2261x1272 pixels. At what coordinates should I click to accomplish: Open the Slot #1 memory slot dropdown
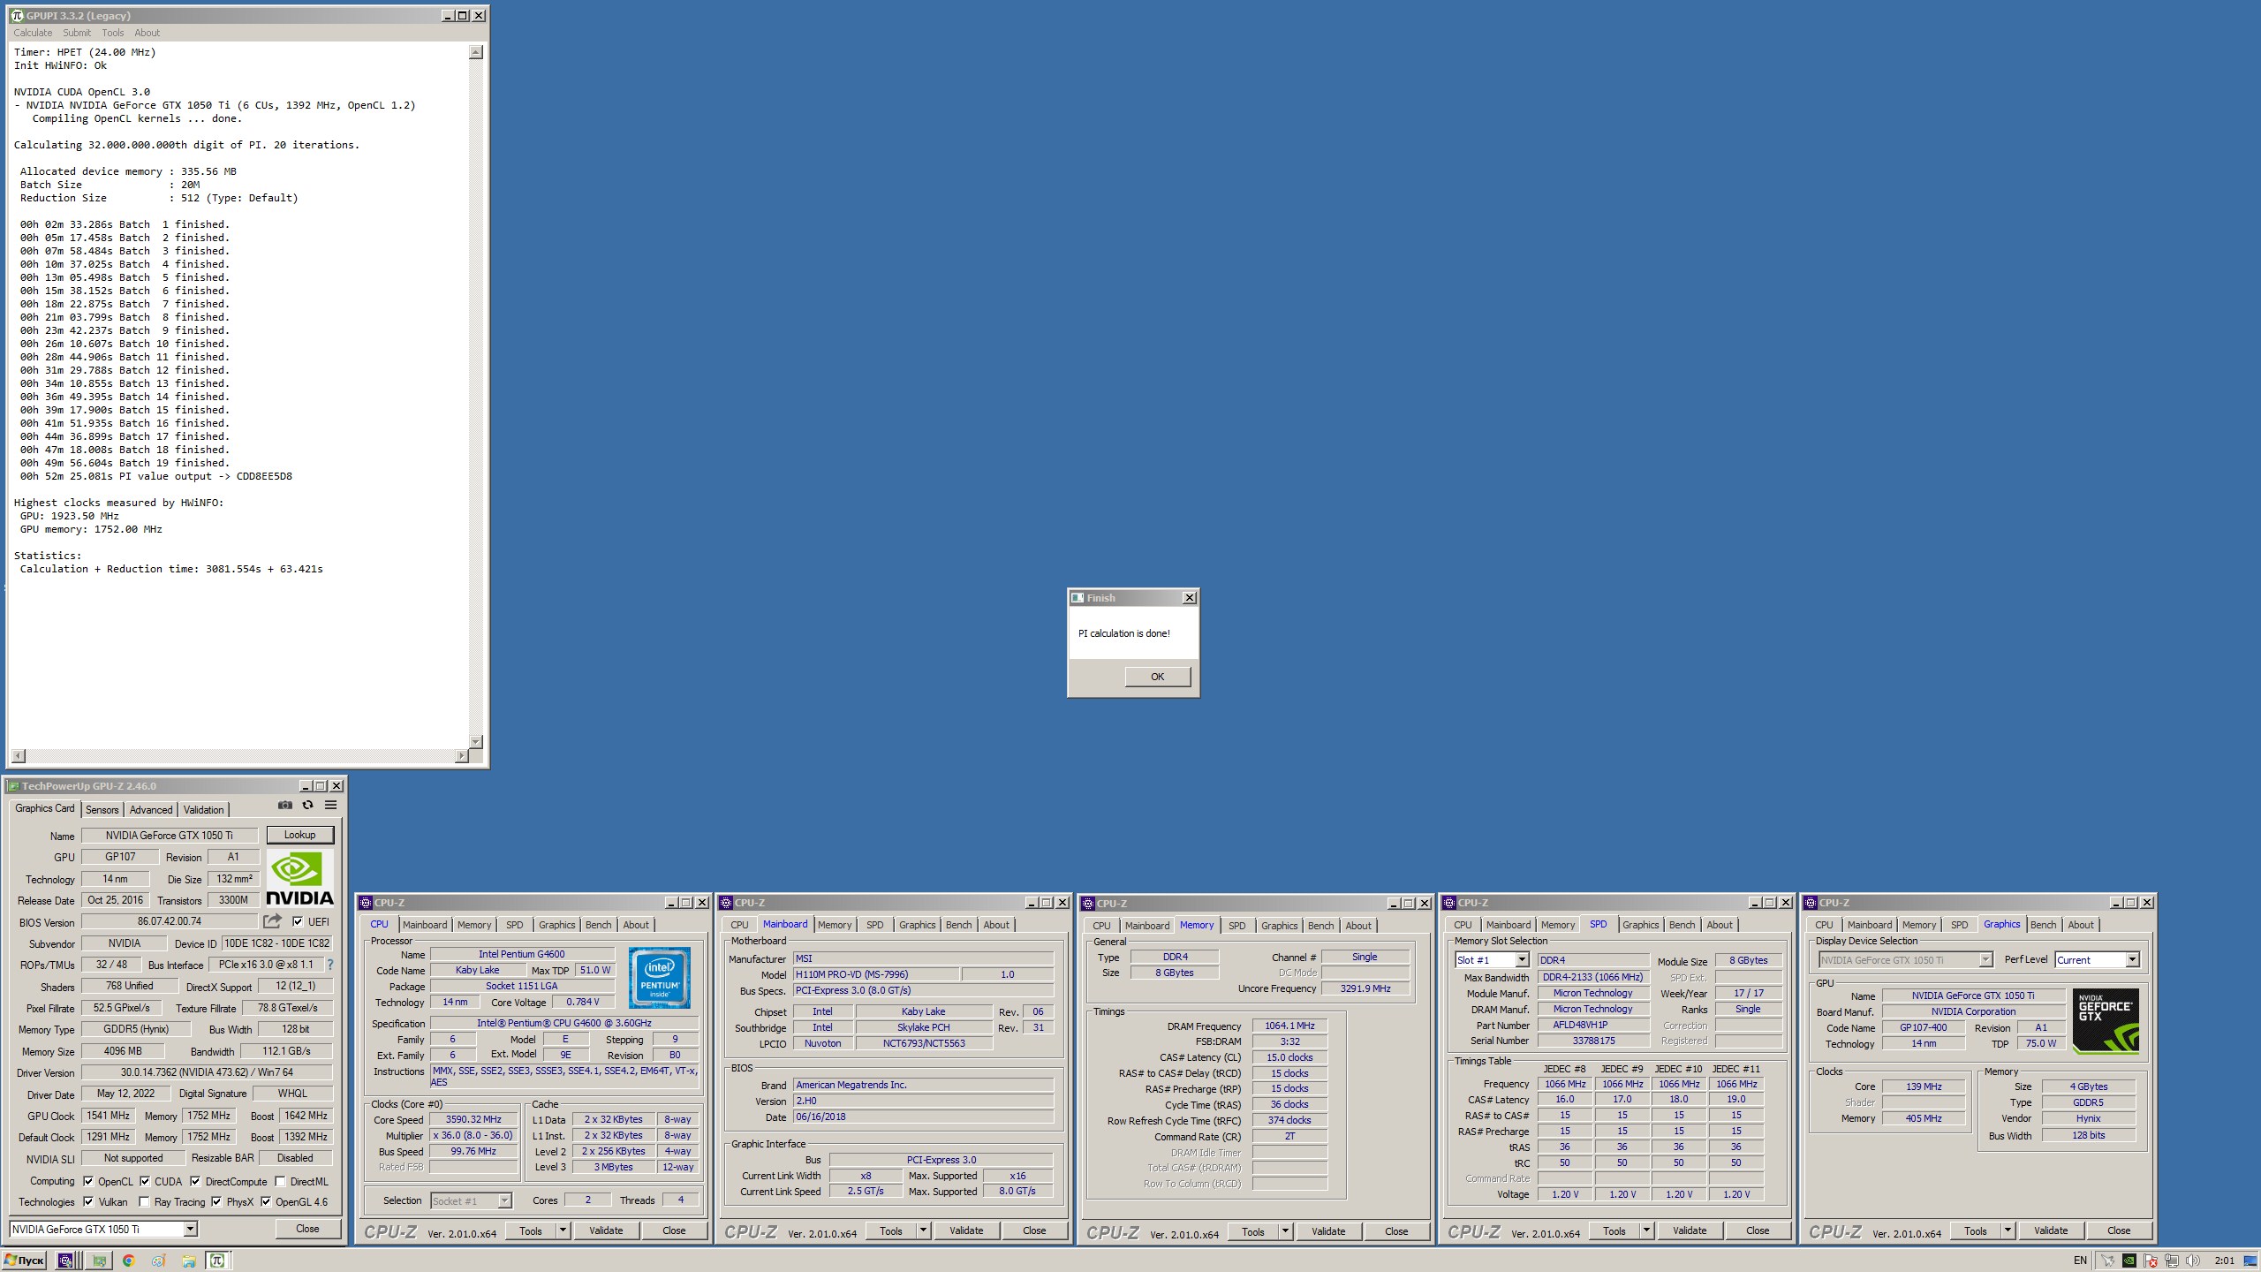click(1522, 960)
